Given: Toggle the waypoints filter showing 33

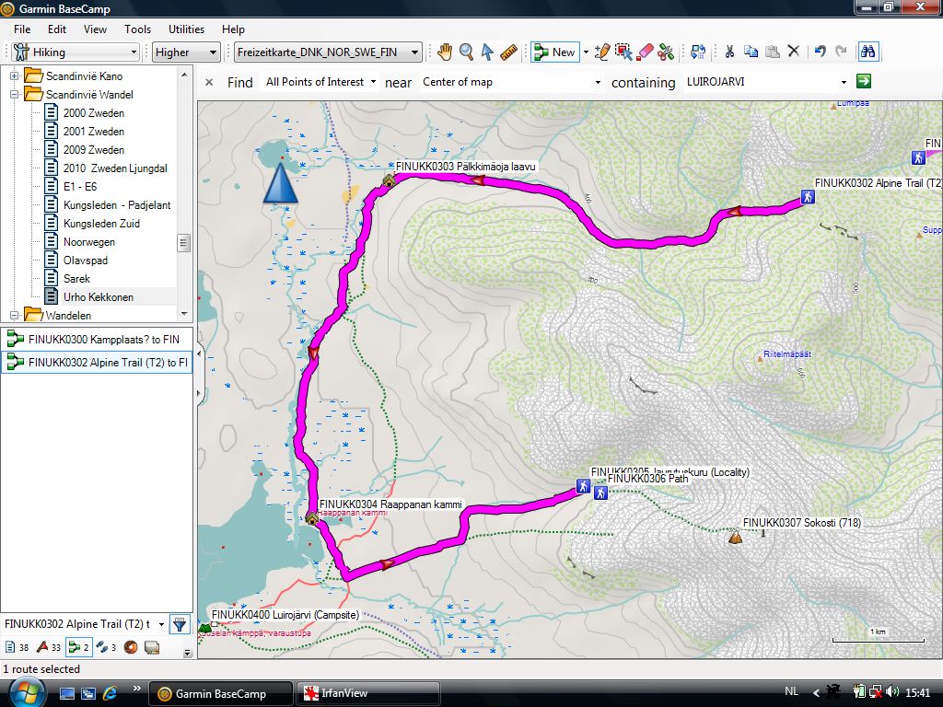Looking at the screenshot, I should pos(48,647).
